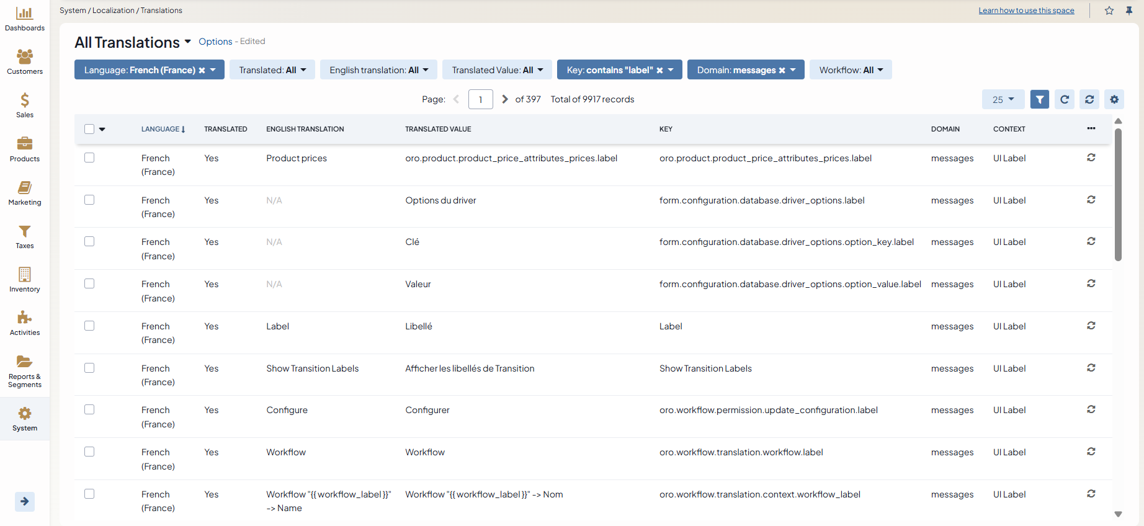The width and height of the screenshot is (1144, 526).
Task: Click Learn how to use this space
Action: [1026, 11]
